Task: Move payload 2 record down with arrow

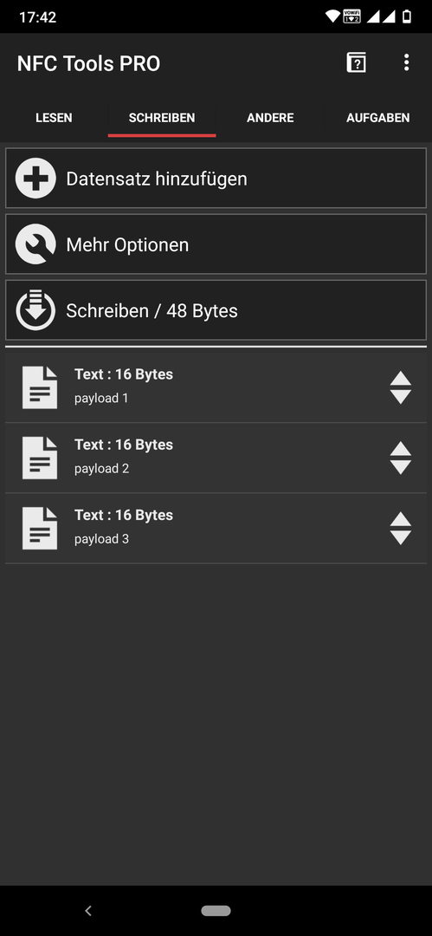Action: tap(400, 467)
